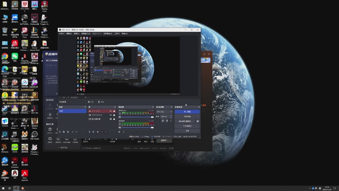Screen dimensions: 339x191
Task: Remove selected source using the trash icon in 来源 dock
Action: 93,132
